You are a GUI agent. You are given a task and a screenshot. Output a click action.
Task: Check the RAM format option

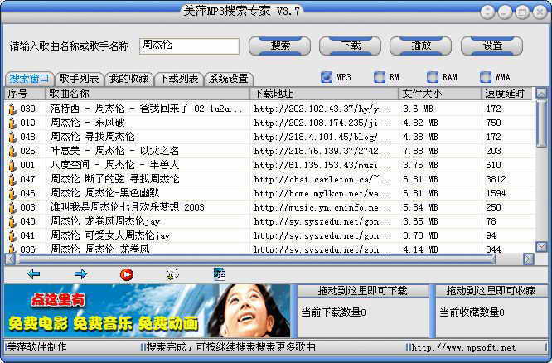click(432, 77)
